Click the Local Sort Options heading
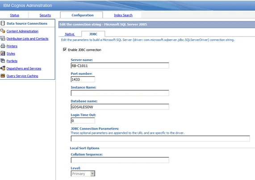255x180 pixels. 84,148
